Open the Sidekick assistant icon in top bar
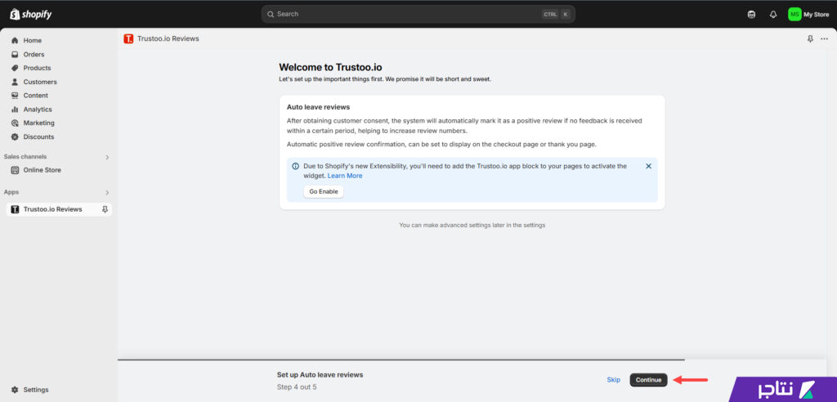This screenshot has height=402, width=837. (x=752, y=15)
